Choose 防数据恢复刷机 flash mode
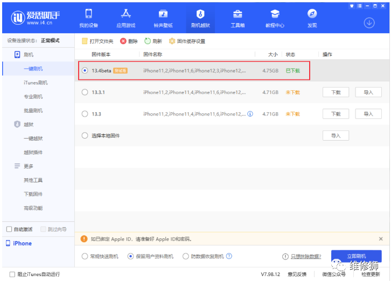 pos(185,256)
